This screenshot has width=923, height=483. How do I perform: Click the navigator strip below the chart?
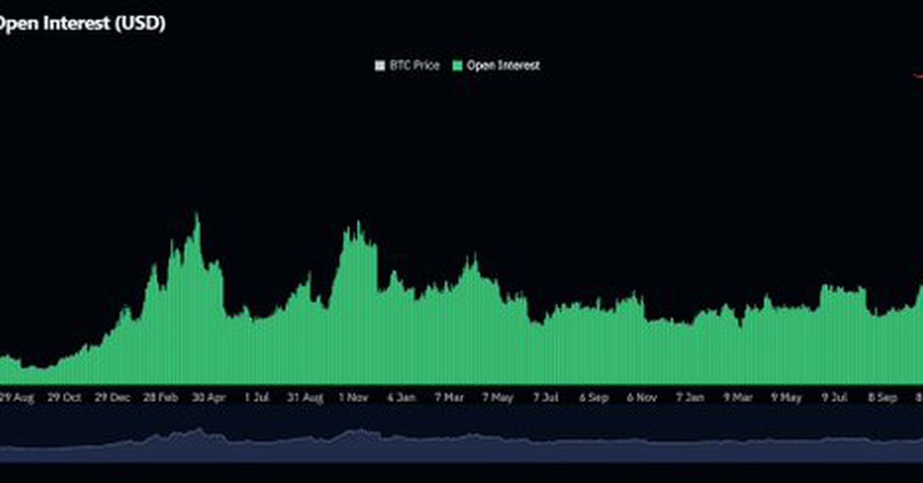(461, 438)
